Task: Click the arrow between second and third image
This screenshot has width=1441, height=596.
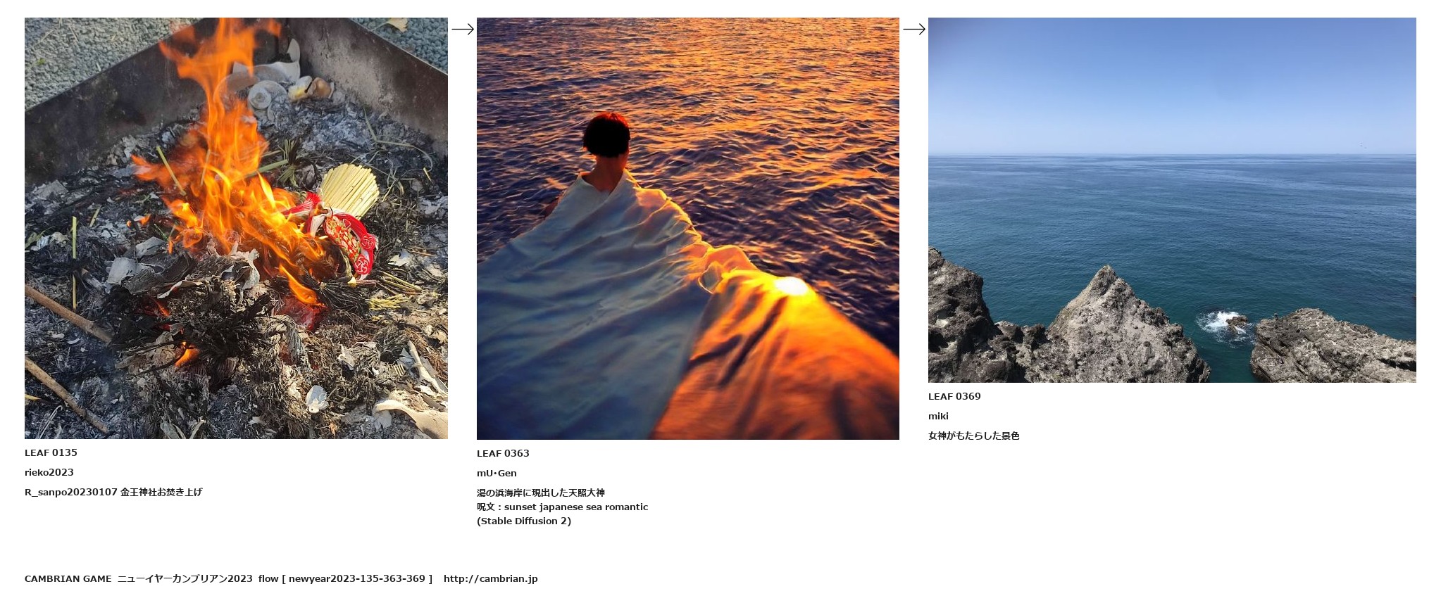Action: [913, 29]
